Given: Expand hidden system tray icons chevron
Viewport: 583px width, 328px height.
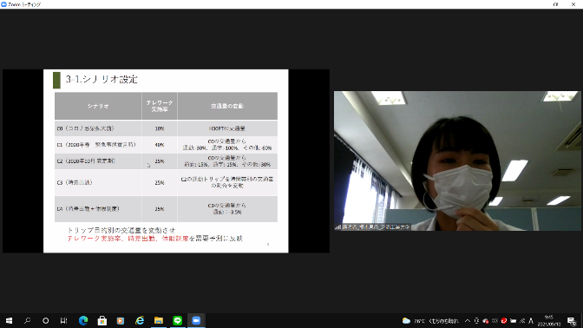Looking at the screenshot, I should (468, 320).
